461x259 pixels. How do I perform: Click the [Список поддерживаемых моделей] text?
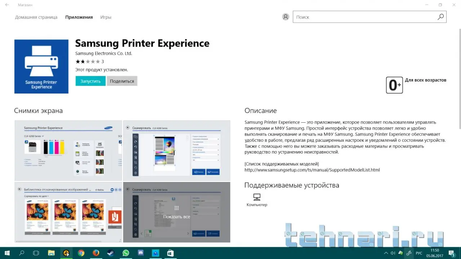pyautogui.click(x=282, y=164)
